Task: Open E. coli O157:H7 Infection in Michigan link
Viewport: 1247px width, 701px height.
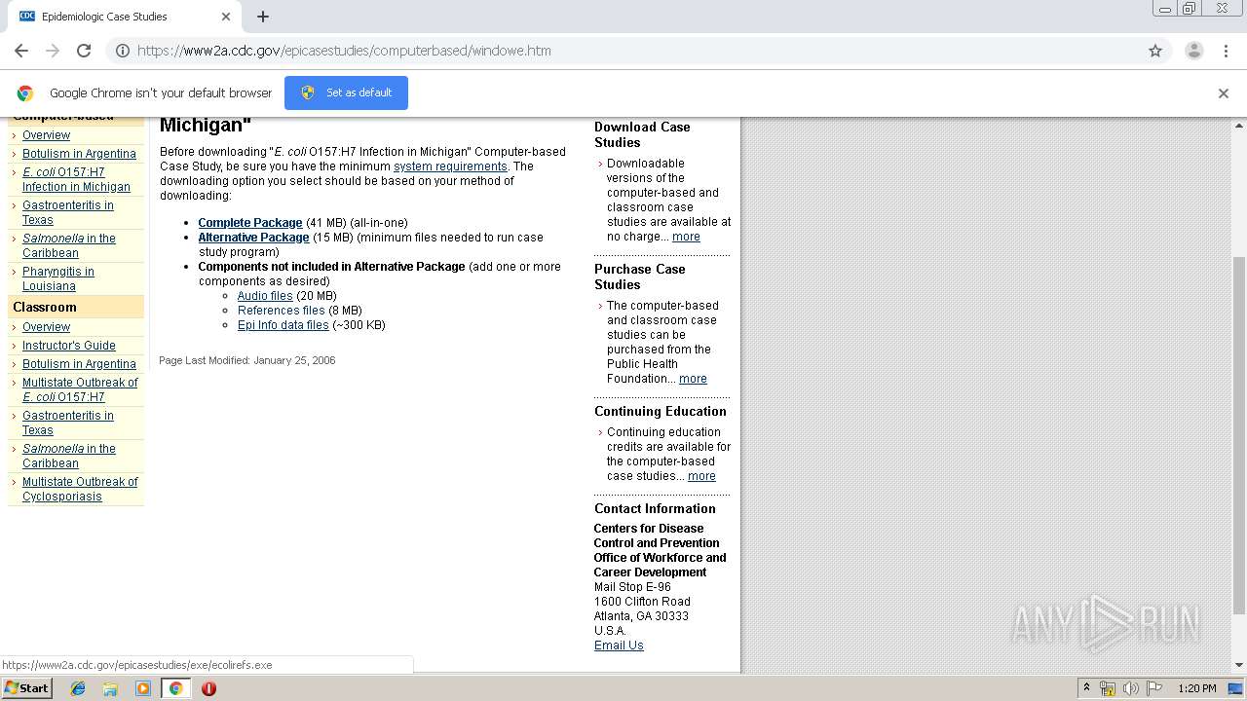Action: (x=76, y=179)
